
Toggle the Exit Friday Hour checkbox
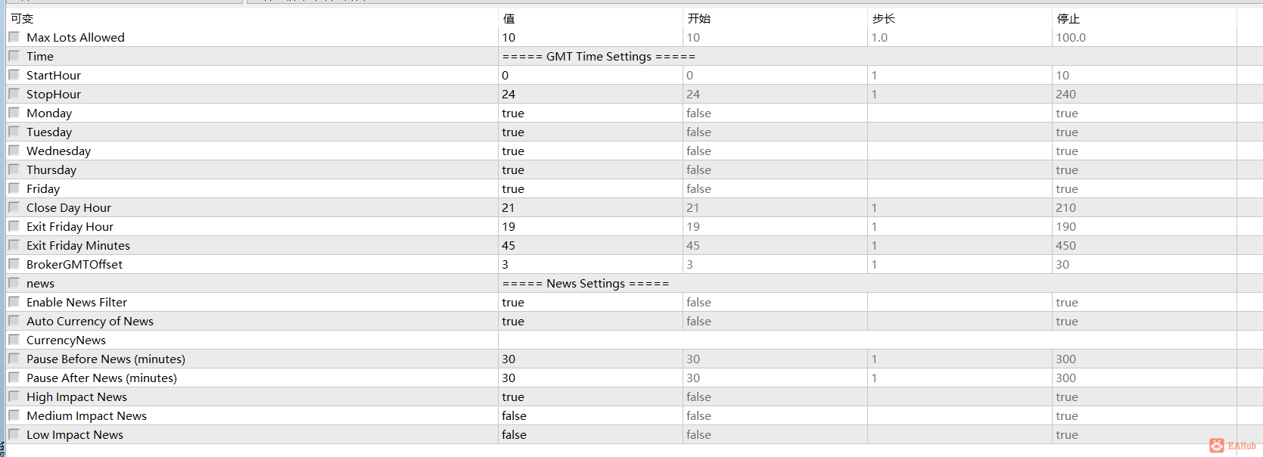(14, 226)
